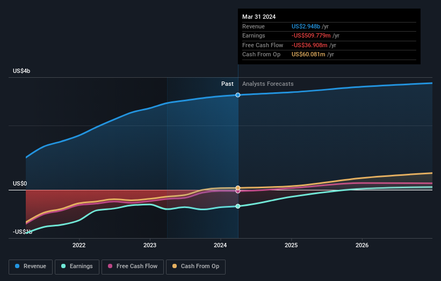441x281 pixels.
Task: Toggle the Revenue legend series
Action: click(31, 267)
